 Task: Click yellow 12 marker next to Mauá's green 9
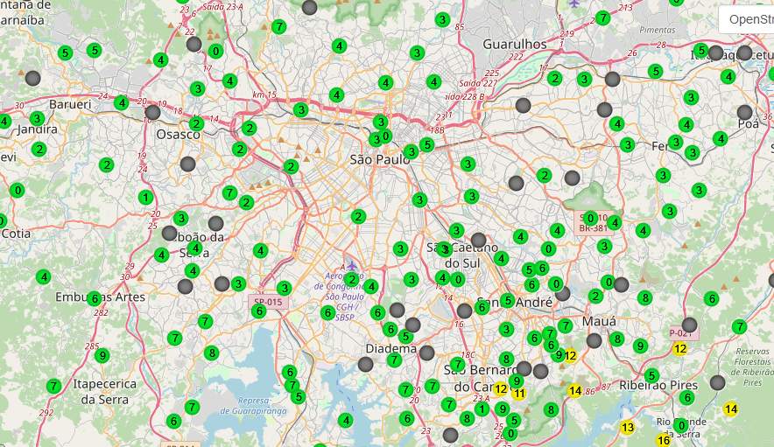570,355
